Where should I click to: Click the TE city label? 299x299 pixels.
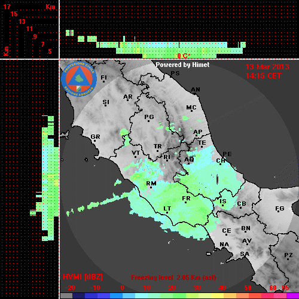tap(202, 143)
